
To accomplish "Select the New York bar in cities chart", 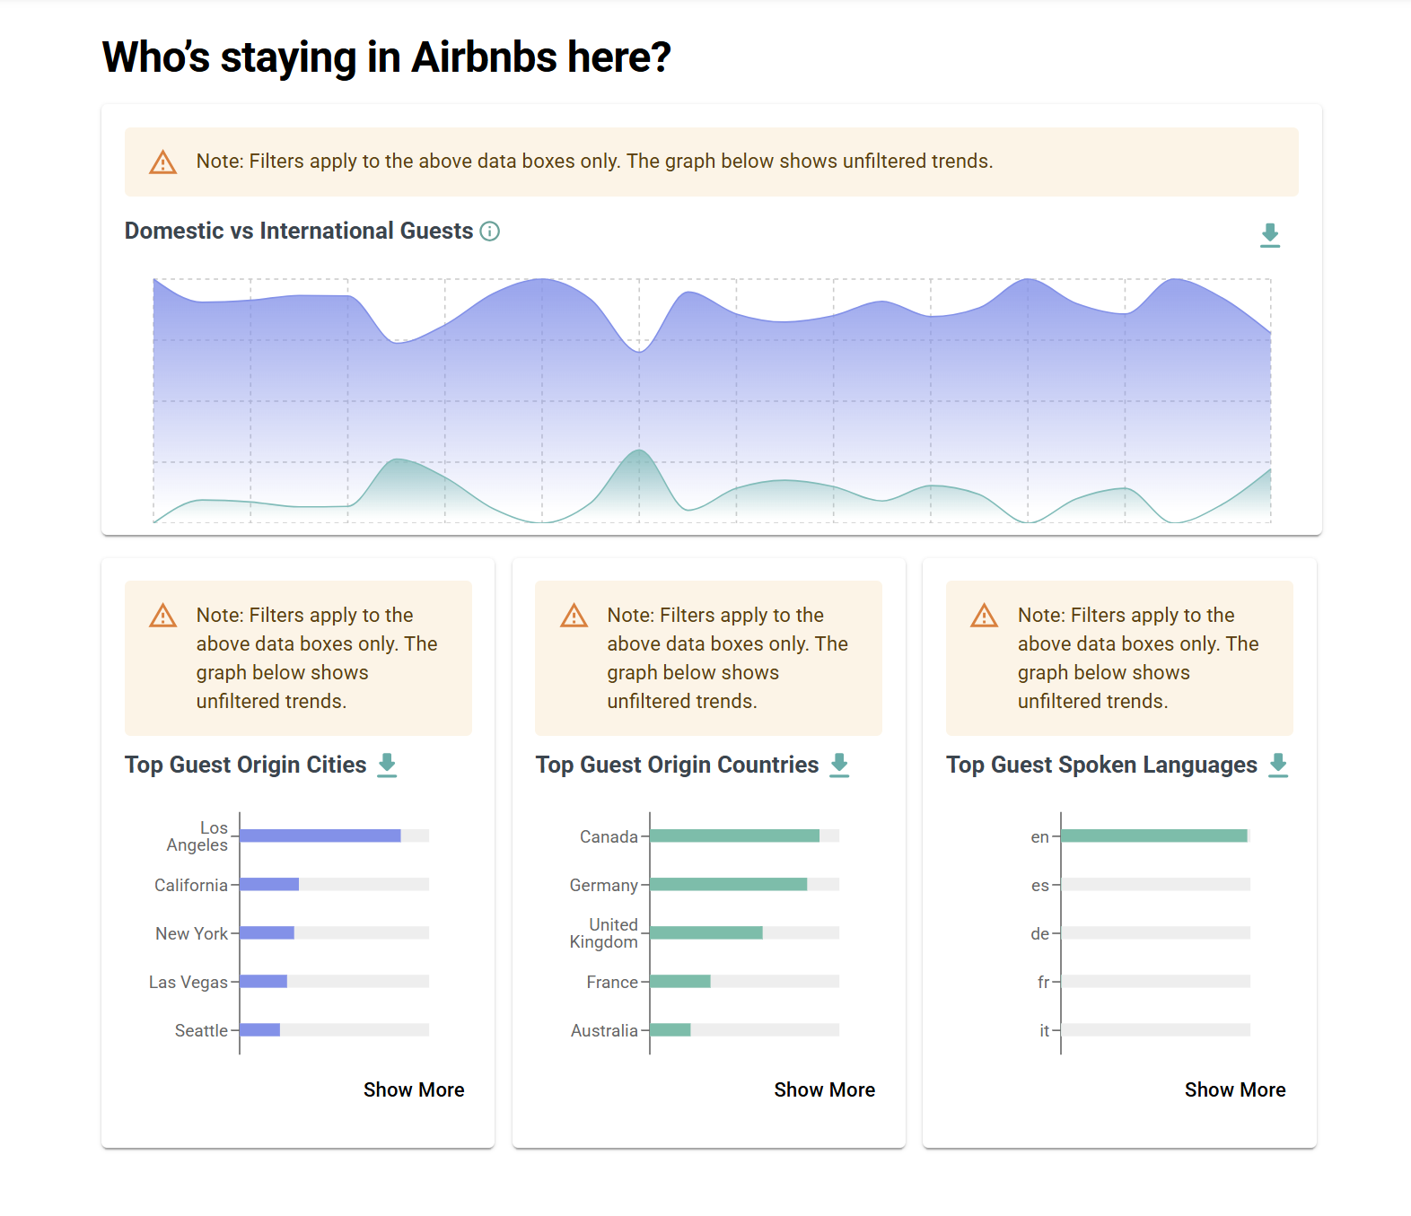I will click(x=267, y=932).
